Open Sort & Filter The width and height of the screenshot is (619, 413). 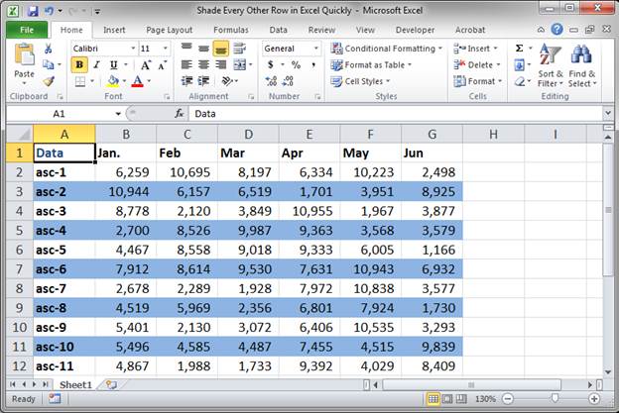(551, 65)
